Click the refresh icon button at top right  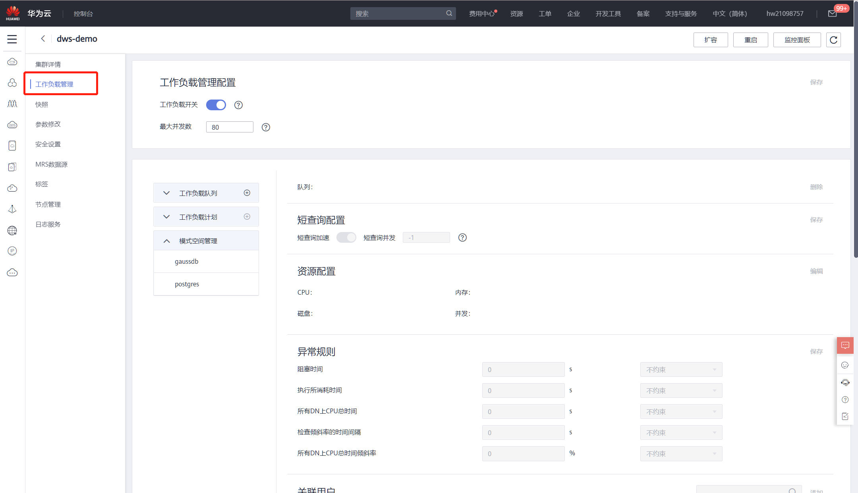833,40
